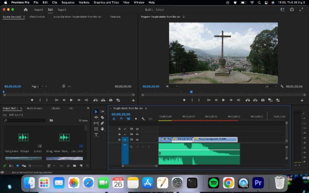The image size is (309, 193).
Task: Go to Export workspace
Action: click(x=62, y=10)
